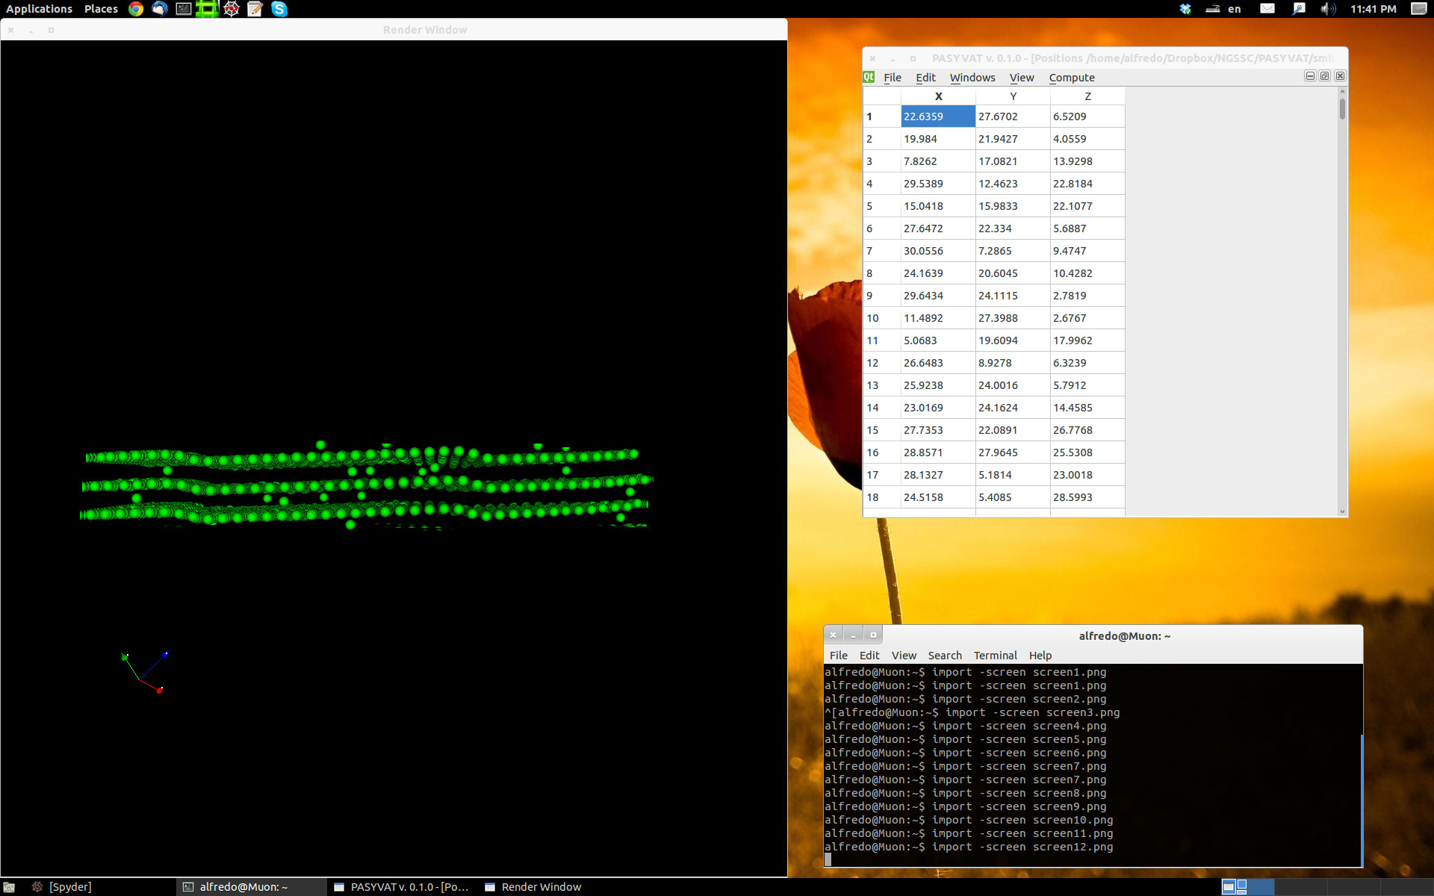The height and width of the screenshot is (896, 1434).
Task: Open the volume speaker indicator
Action: coord(1327,9)
